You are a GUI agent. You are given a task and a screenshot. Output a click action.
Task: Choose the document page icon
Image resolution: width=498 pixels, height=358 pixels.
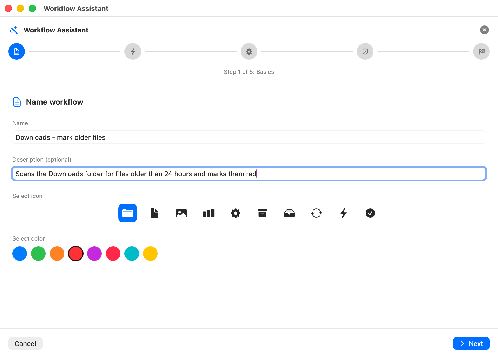155,213
